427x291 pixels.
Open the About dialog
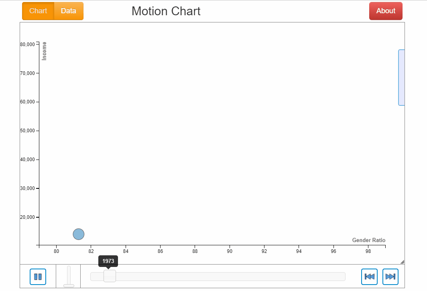click(x=386, y=11)
